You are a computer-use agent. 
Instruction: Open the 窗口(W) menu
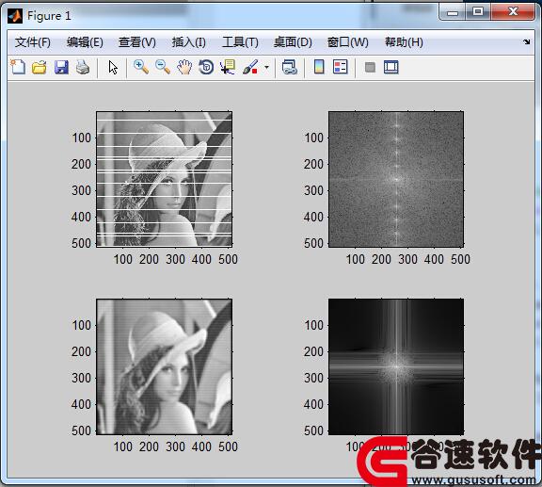tap(348, 42)
